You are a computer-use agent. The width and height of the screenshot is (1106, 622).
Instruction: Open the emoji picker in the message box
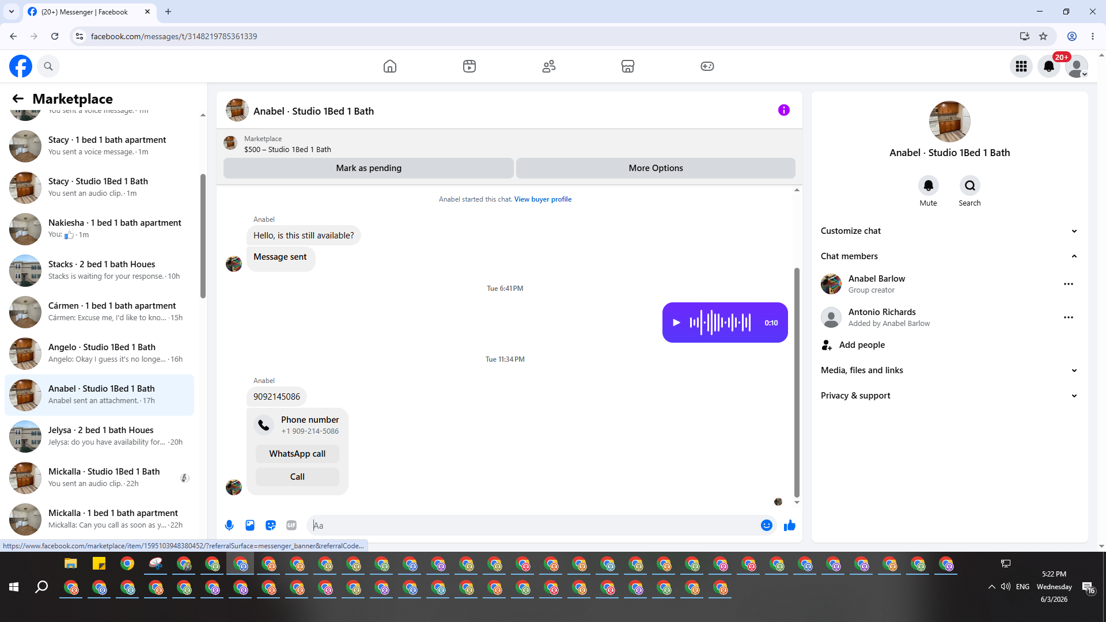click(766, 525)
